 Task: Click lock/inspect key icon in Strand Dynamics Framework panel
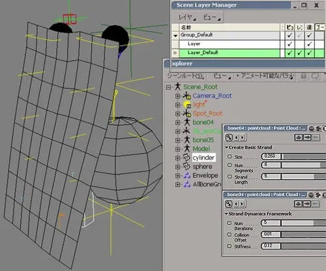coord(228,204)
